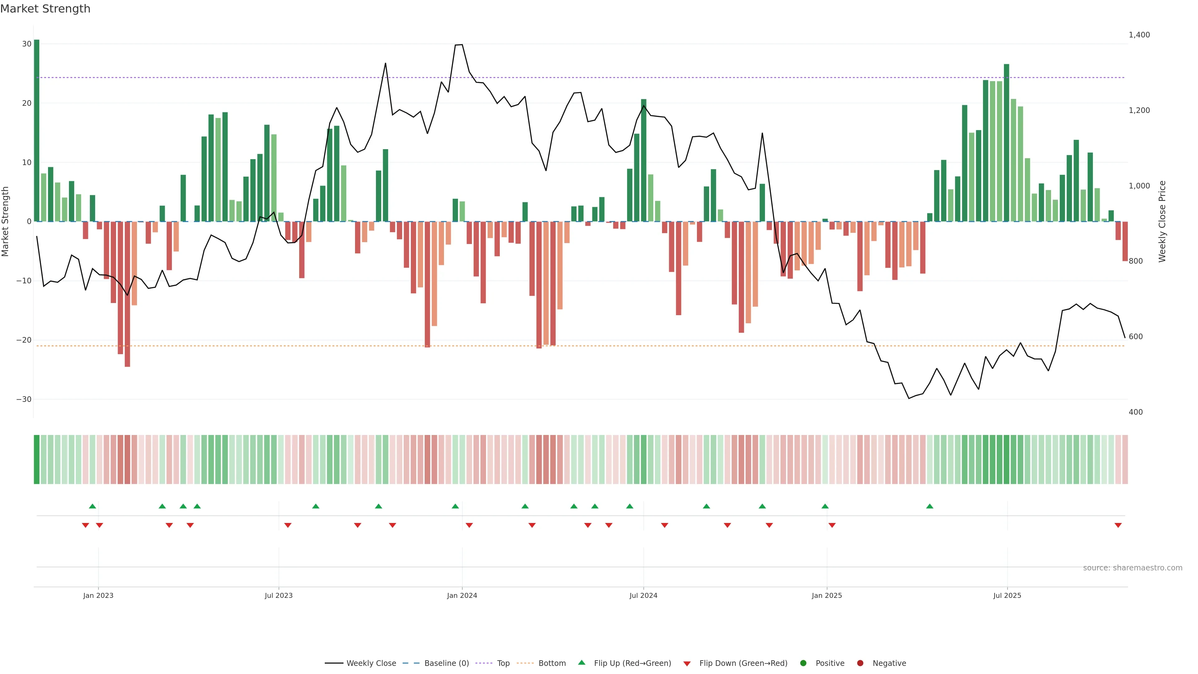
Task: Click the rightmost red flip-down marker
Action: click(1118, 525)
